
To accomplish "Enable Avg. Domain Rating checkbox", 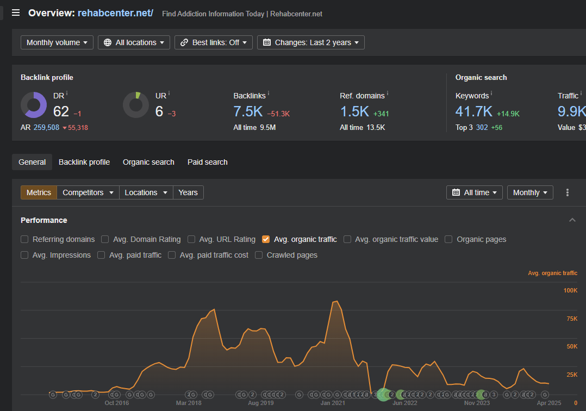I will pyautogui.click(x=105, y=239).
